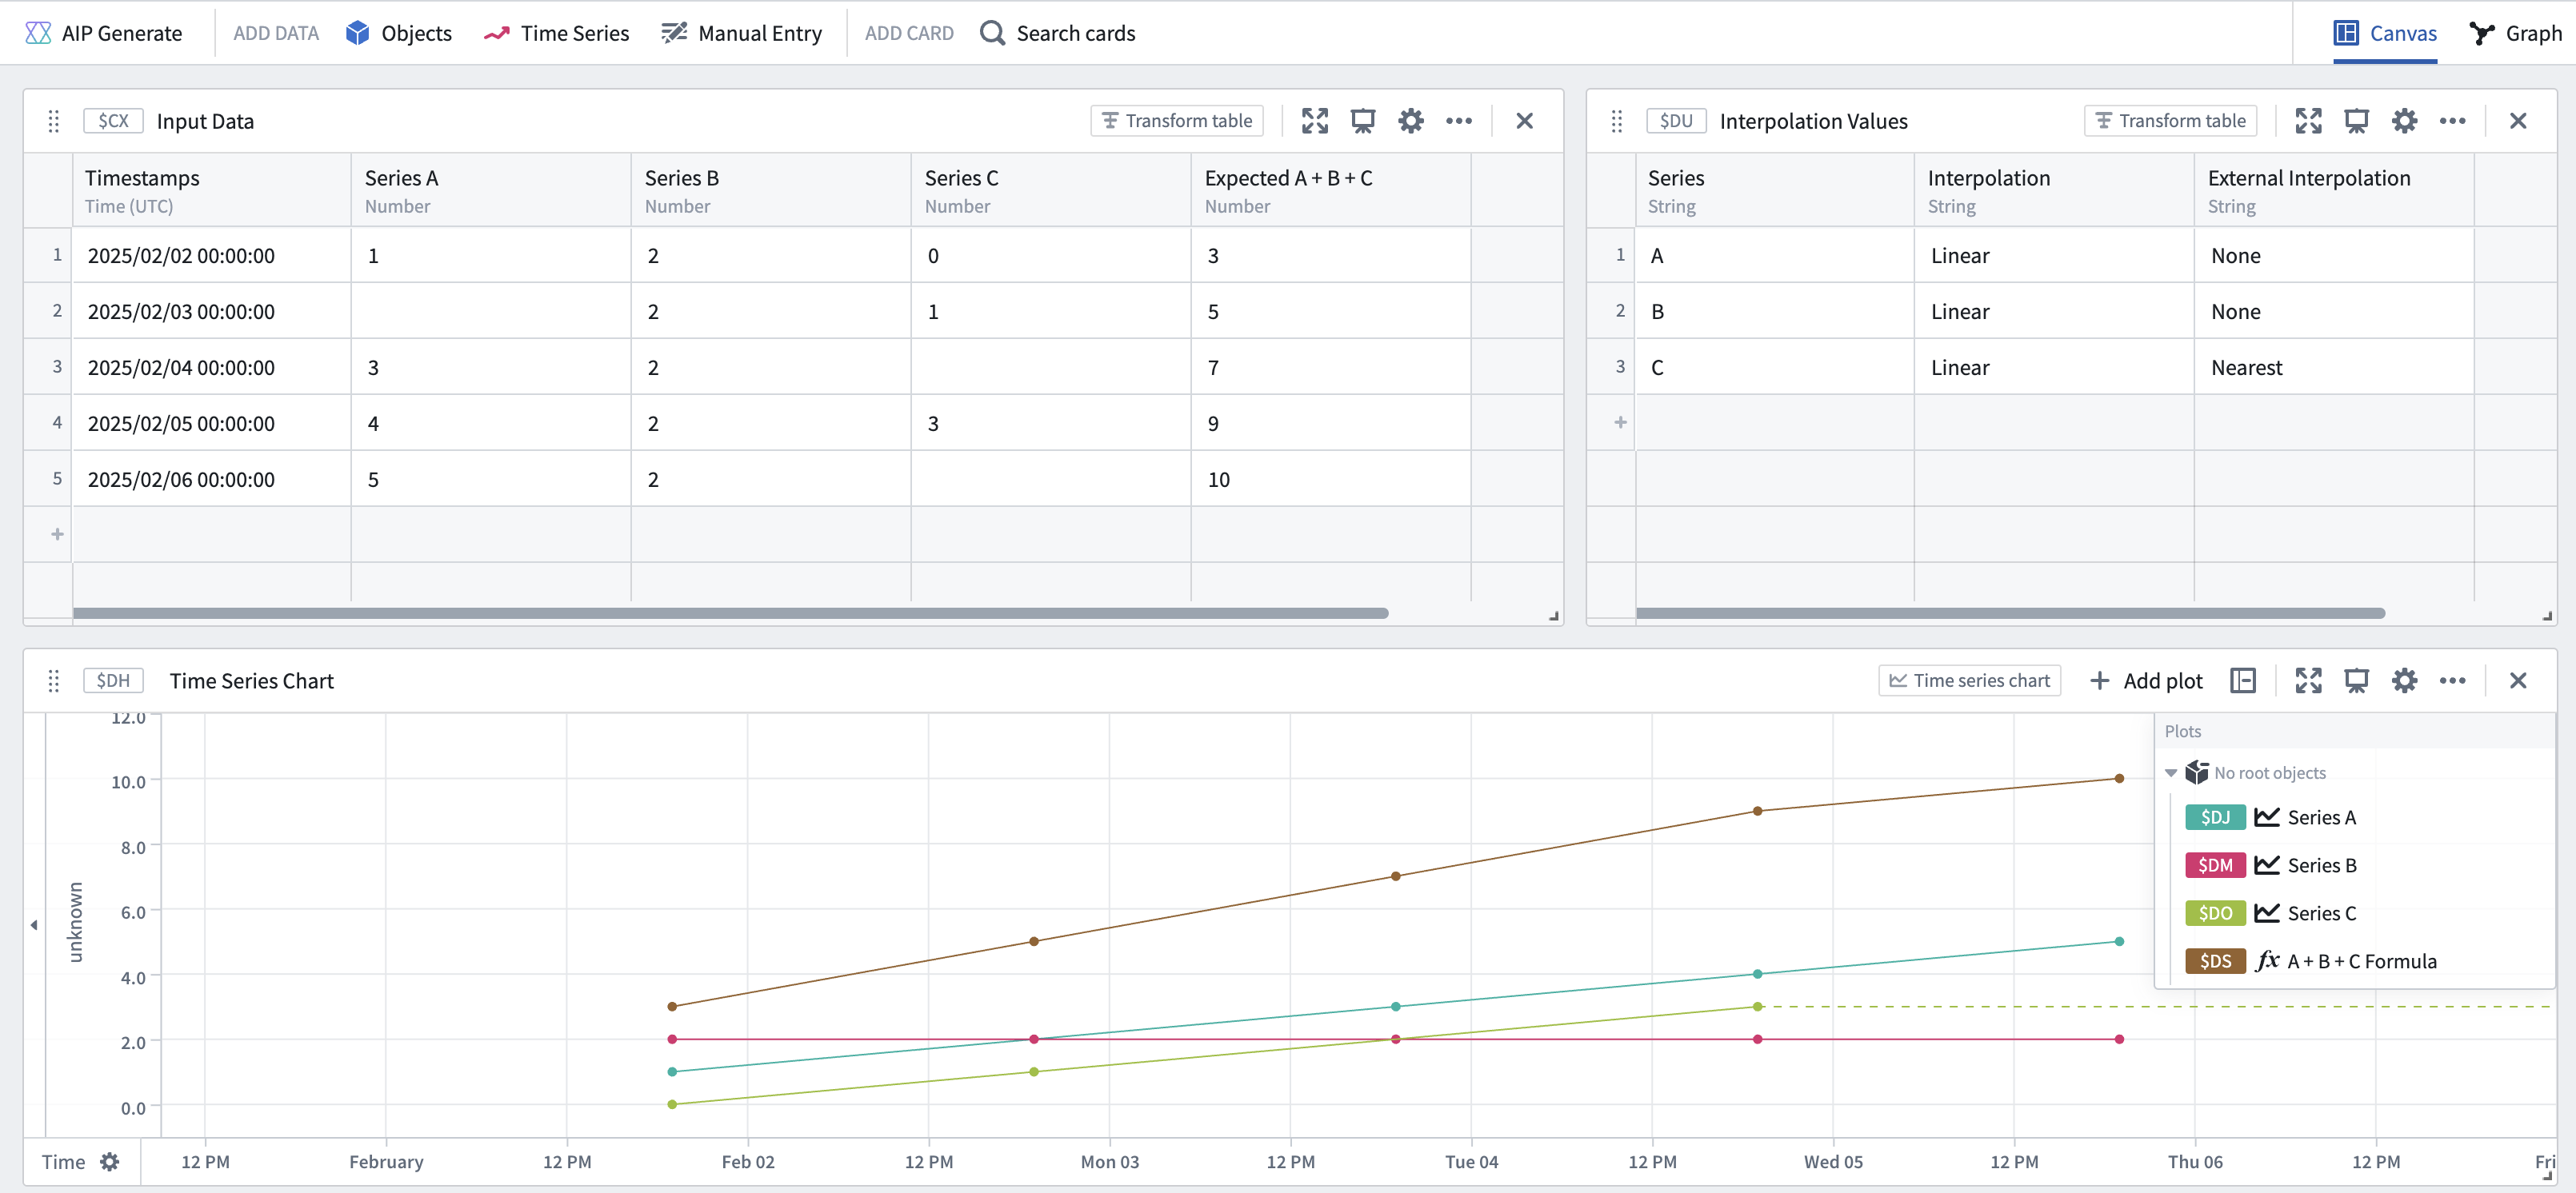Expand Time Series Chart to fullscreen

coord(2308,680)
